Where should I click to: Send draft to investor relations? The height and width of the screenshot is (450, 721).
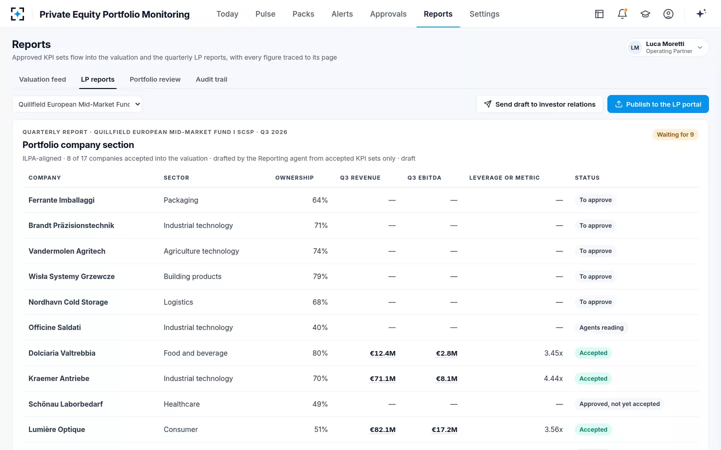(540, 104)
